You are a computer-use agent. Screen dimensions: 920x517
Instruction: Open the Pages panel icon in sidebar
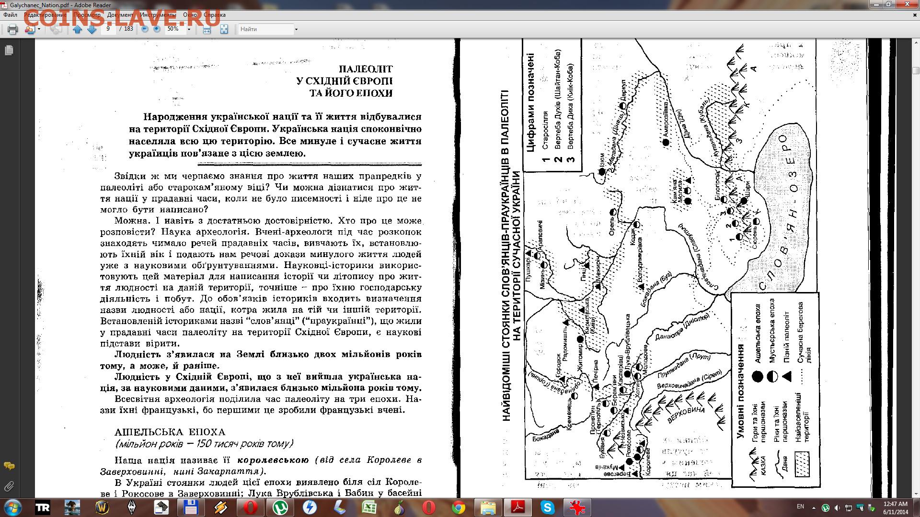point(9,50)
